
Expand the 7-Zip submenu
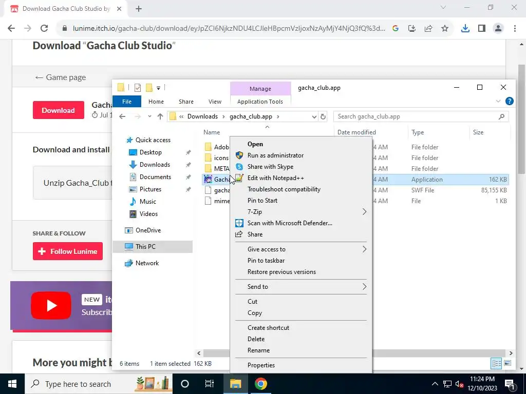[x=364, y=212]
